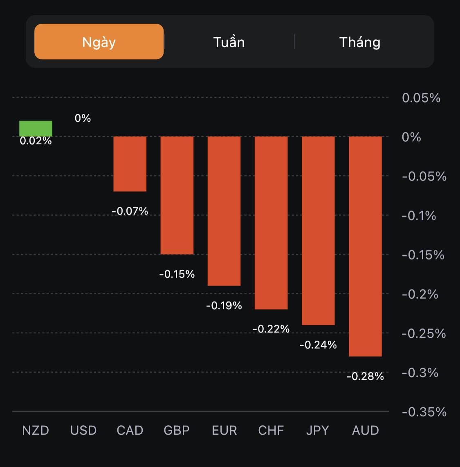This screenshot has width=460, height=467.
Task: Switch to the Tuần tab
Action: point(229,42)
